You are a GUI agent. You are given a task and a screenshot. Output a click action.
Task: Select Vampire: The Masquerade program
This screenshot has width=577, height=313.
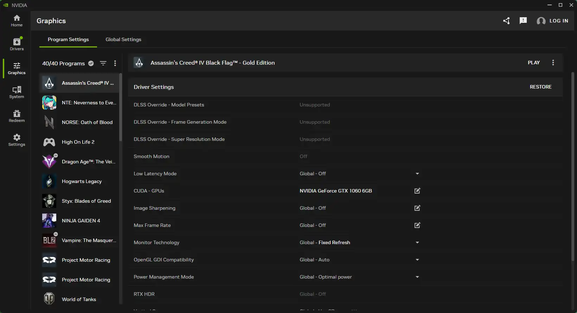79,240
